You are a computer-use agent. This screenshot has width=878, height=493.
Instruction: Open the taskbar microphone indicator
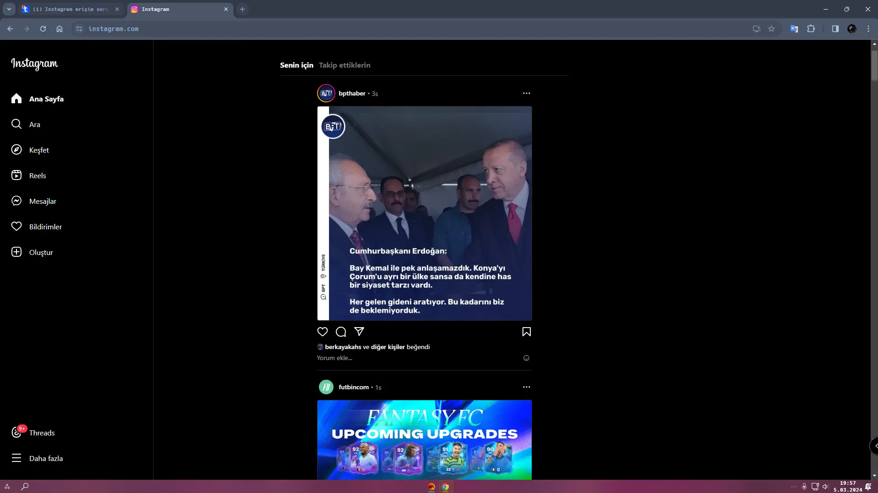(x=804, y=487)
